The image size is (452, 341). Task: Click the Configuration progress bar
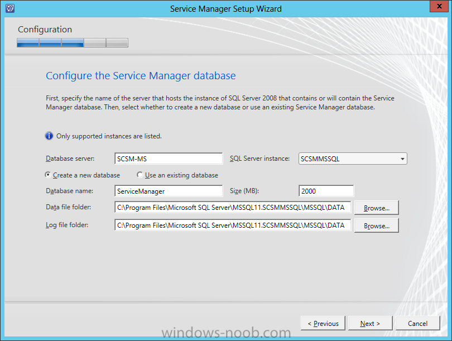point(73,42)
